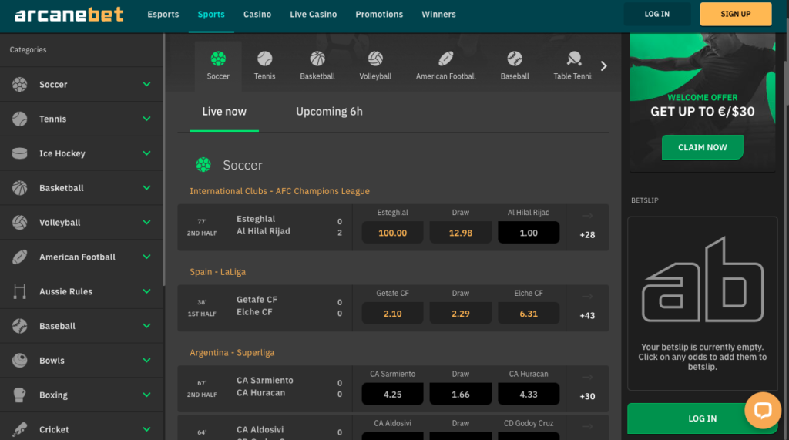Select Table Tennis icon in carousel
The image size is (789, 440).
point(574,59)
